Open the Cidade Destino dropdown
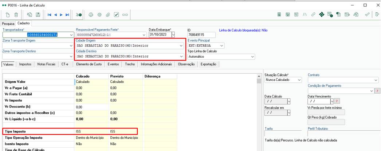Image resolution: width=381 pixels, height=151 pixels. pos(181,56)
